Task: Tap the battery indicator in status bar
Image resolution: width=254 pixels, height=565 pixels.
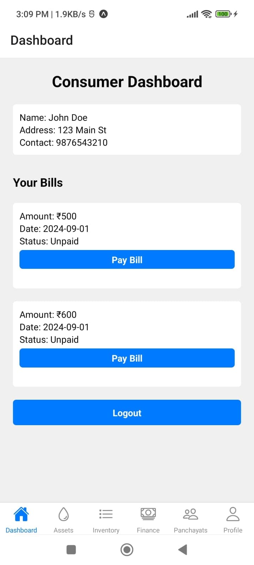Action: (223, 14)
